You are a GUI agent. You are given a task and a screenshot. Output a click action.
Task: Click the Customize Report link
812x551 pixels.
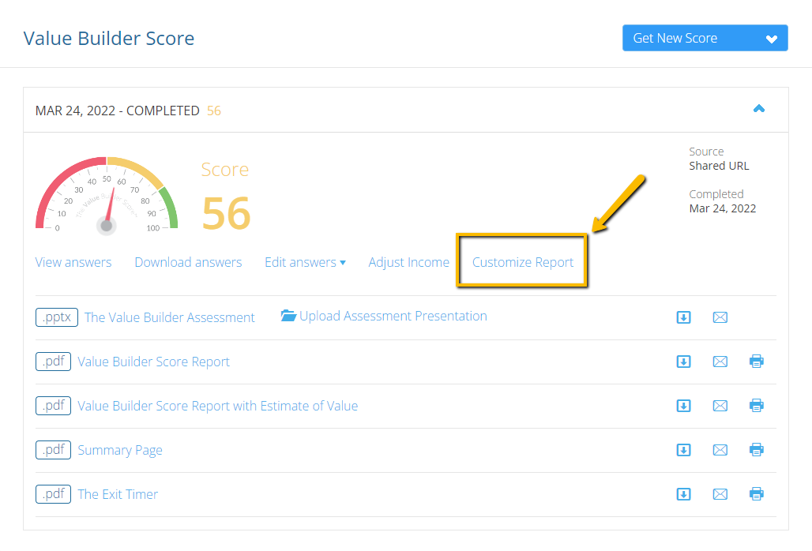pyautogui.click(x=522, y=262)
